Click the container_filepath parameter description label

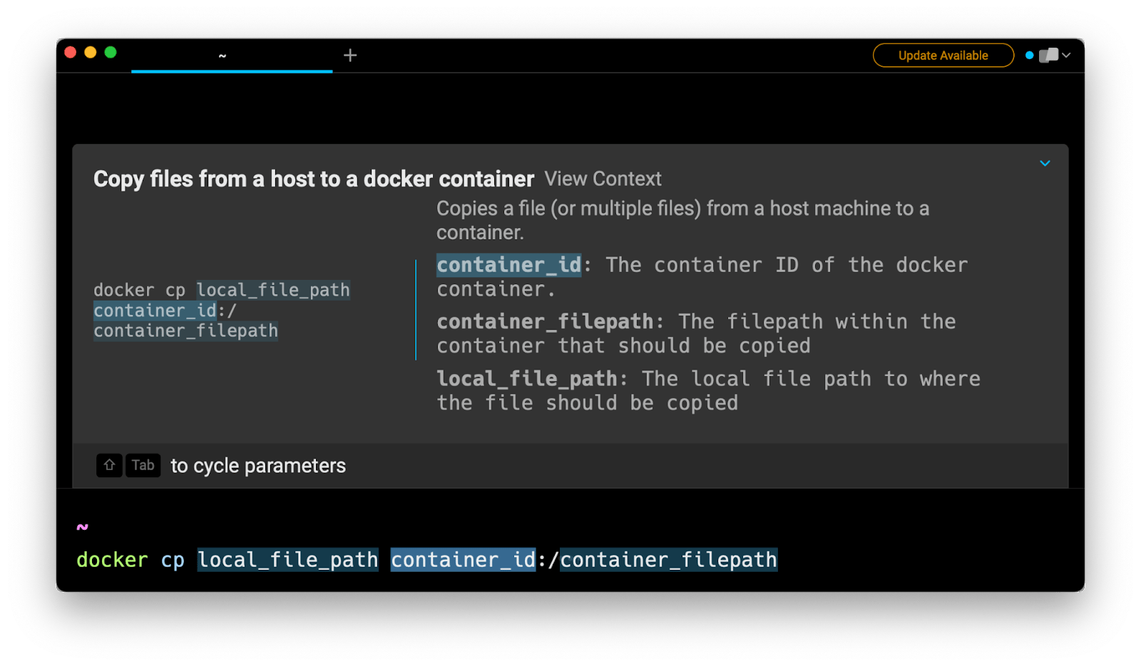click(545, 322)
